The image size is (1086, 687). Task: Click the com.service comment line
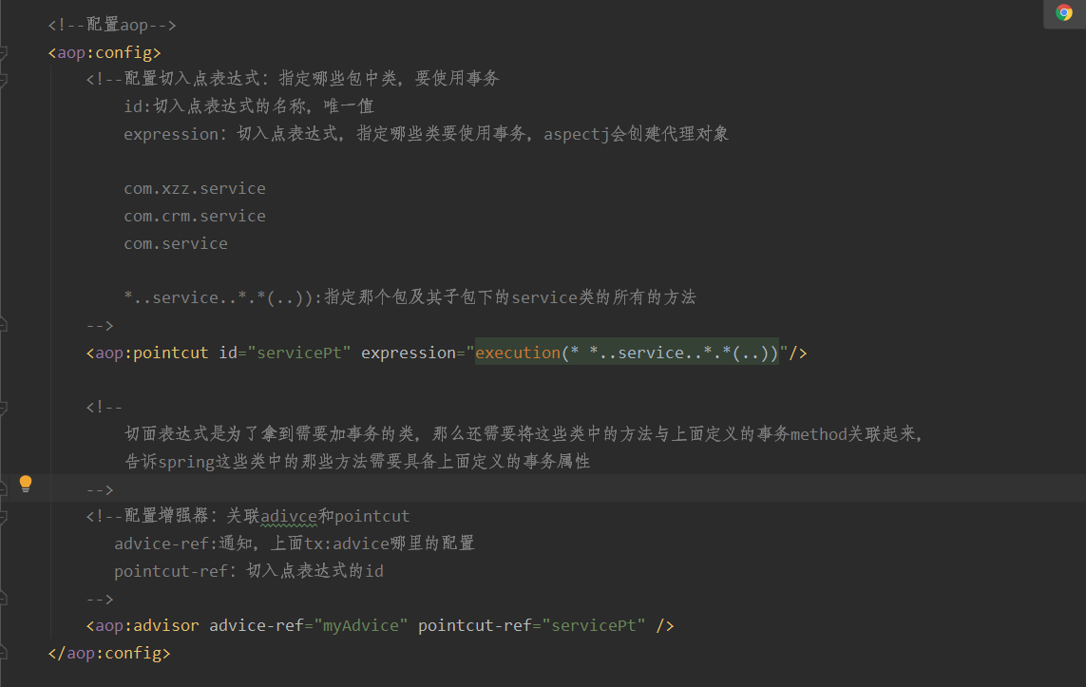coord(175,243)
